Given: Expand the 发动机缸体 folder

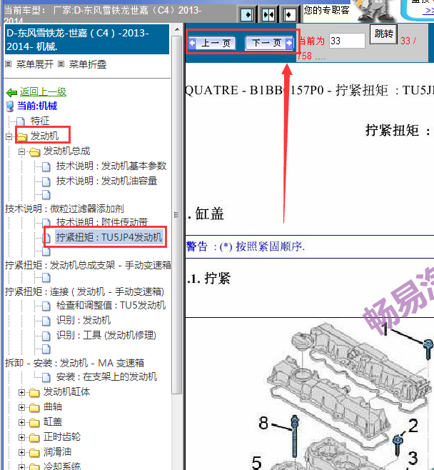Looking at the screenshot, I should point(21,392).
